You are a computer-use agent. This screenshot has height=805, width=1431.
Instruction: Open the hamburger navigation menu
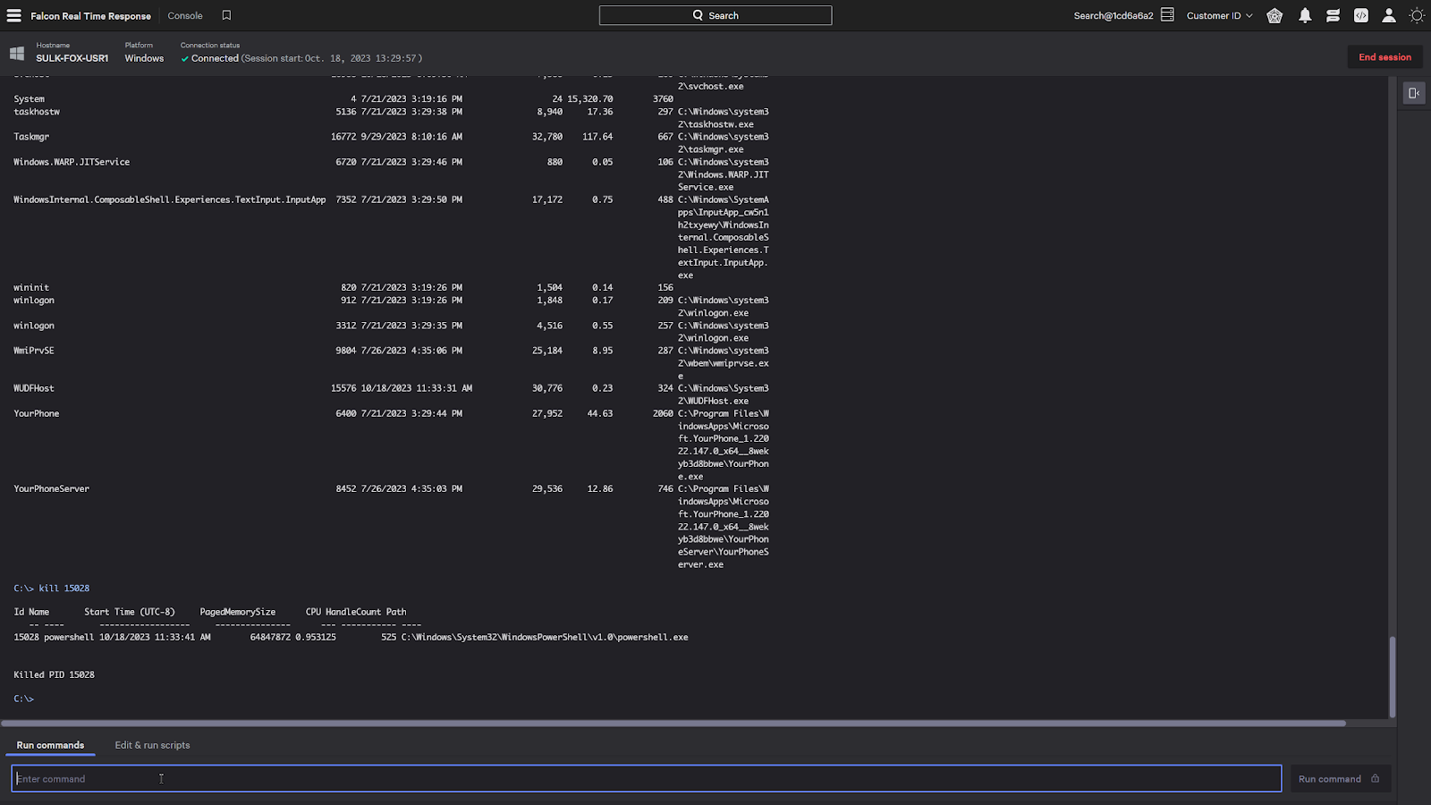pos(13,15)
